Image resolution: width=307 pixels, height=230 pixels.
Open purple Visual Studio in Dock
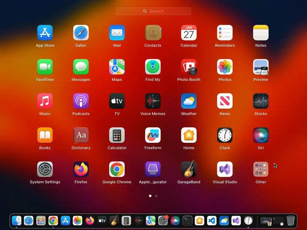pos(236,221)
